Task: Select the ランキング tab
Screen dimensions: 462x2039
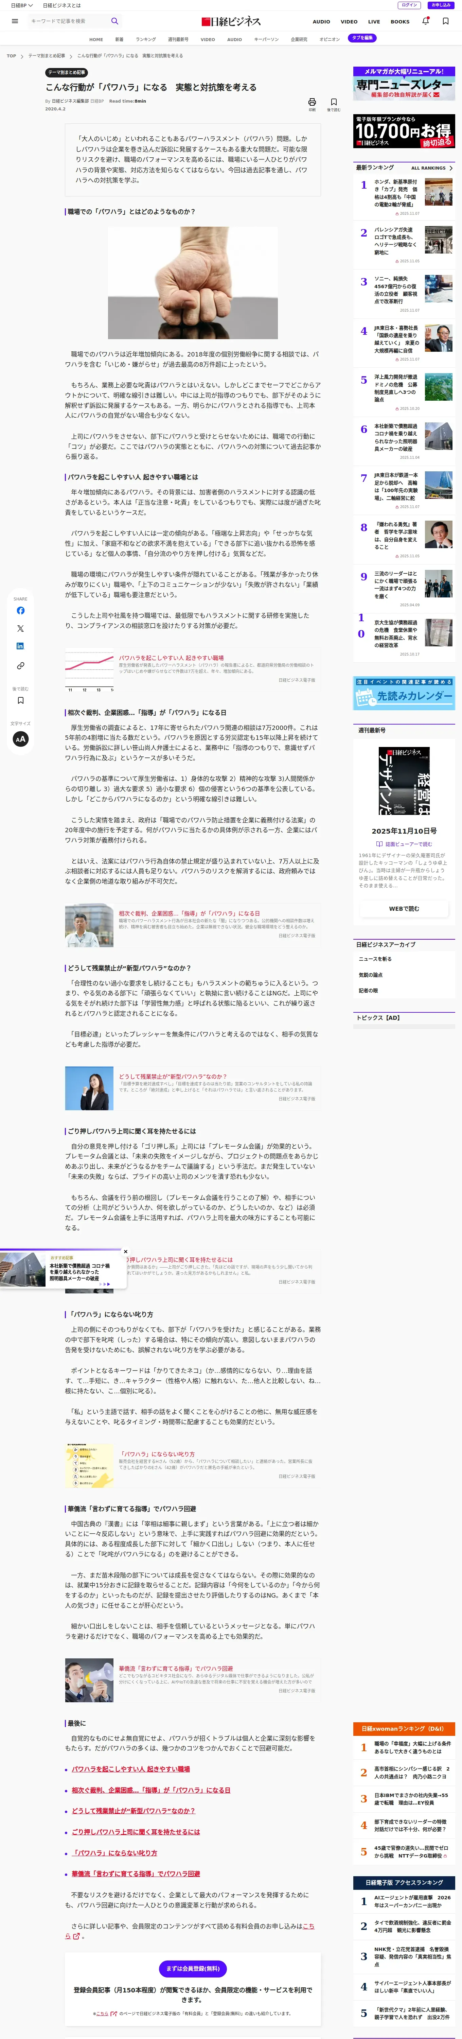Action: click(145, 39)
